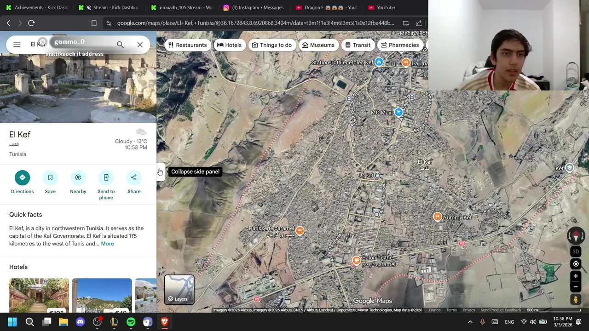
Task: Open the Patisserie caramel restaurant pin
Action: point(300,231)
